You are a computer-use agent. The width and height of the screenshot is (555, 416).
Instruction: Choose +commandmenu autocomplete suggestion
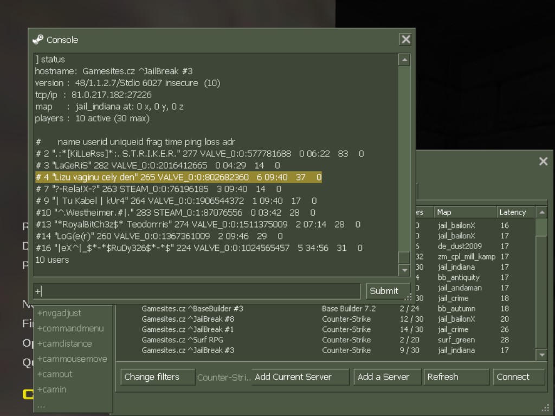pyautogui.click(x=71, y=329)
